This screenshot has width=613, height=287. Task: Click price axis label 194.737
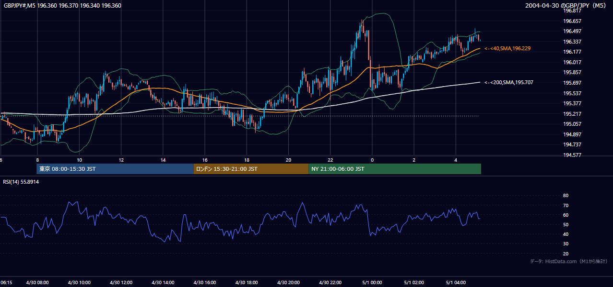pyautogui.click(x=573, y=145)
